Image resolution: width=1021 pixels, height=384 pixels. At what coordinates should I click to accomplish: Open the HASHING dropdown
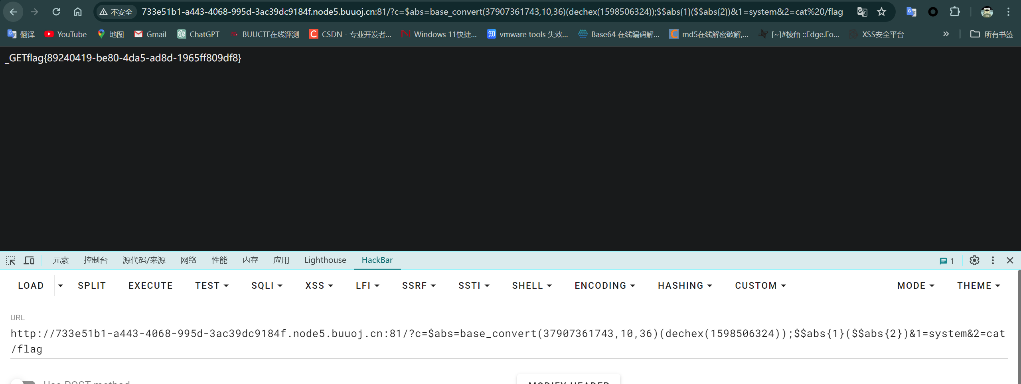(x=685, y=286)
